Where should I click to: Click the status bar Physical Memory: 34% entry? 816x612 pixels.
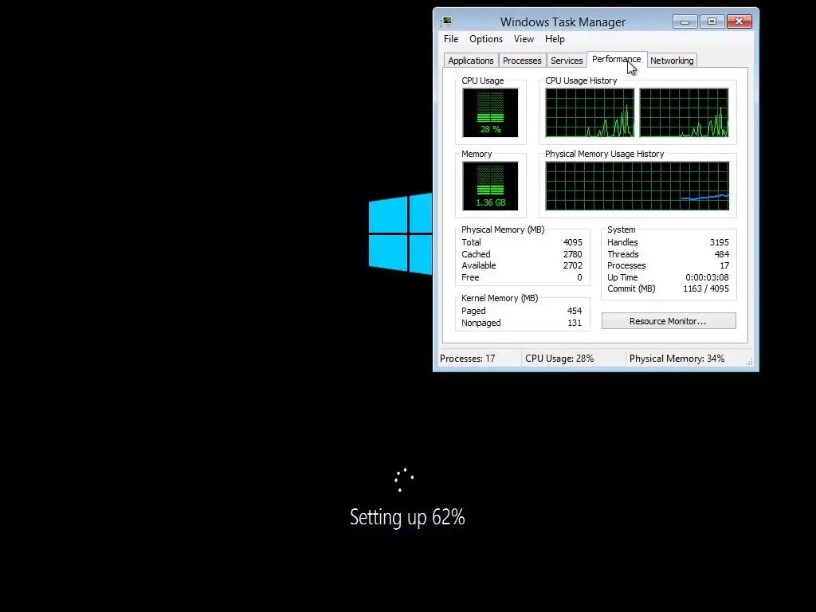677,359
